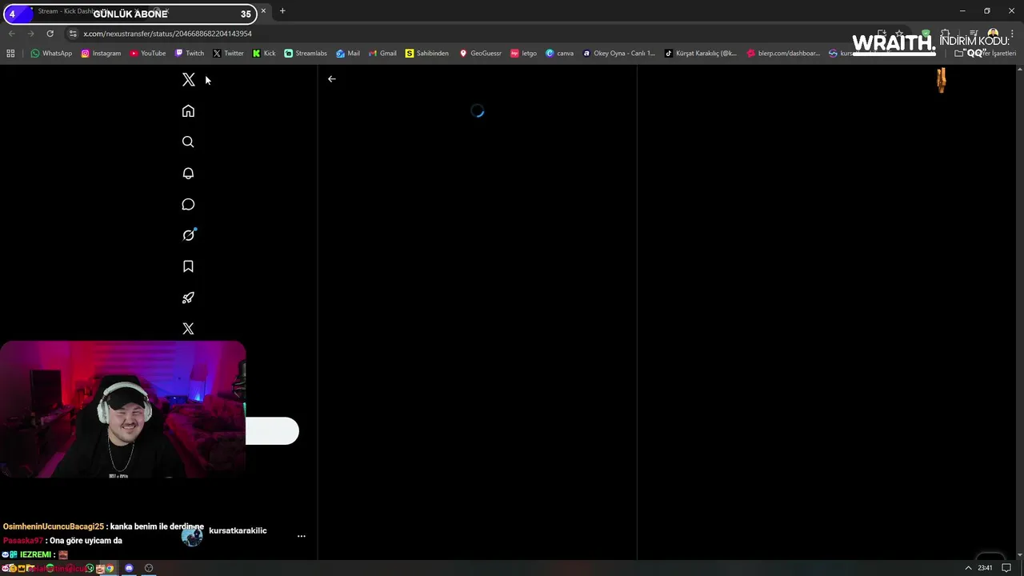Open the X search/explore icon
The height and width of the screenshot is (576, 1024).
[188, 142]
